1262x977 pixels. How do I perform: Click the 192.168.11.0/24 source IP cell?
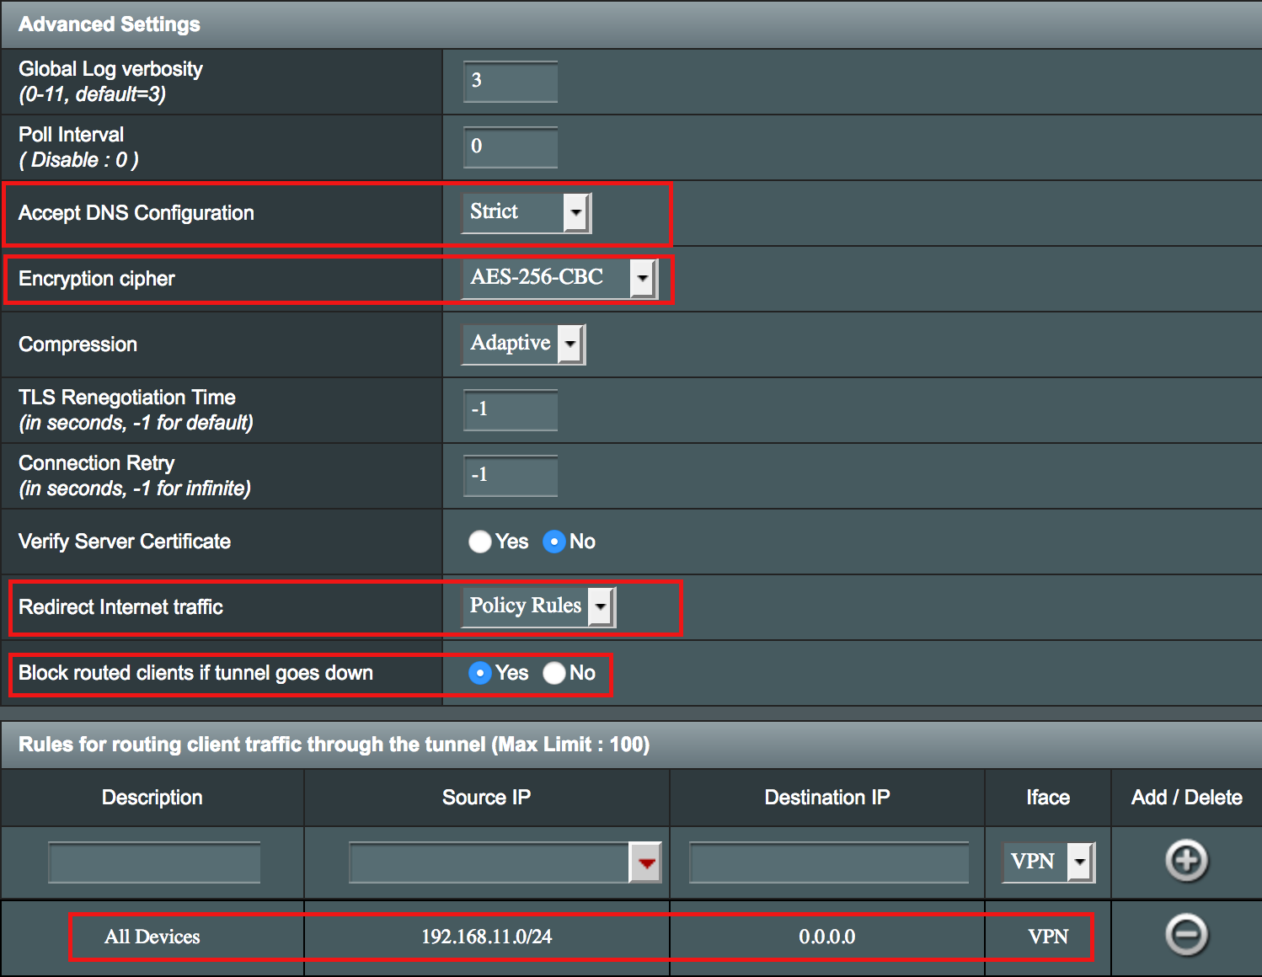pyautogui.click(x=487, y=937)
